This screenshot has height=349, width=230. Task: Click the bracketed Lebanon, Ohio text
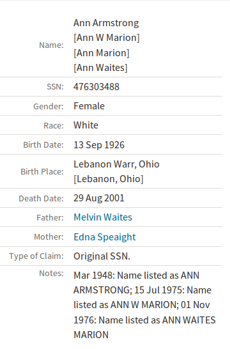(109, 179)
